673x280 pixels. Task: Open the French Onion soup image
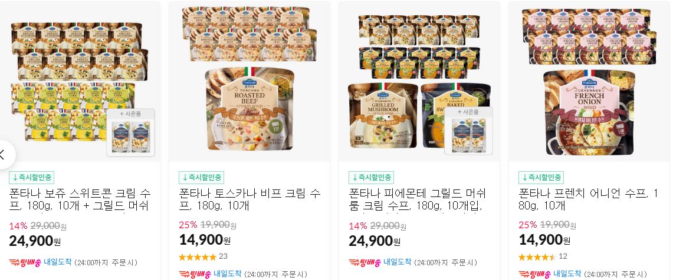589,82
